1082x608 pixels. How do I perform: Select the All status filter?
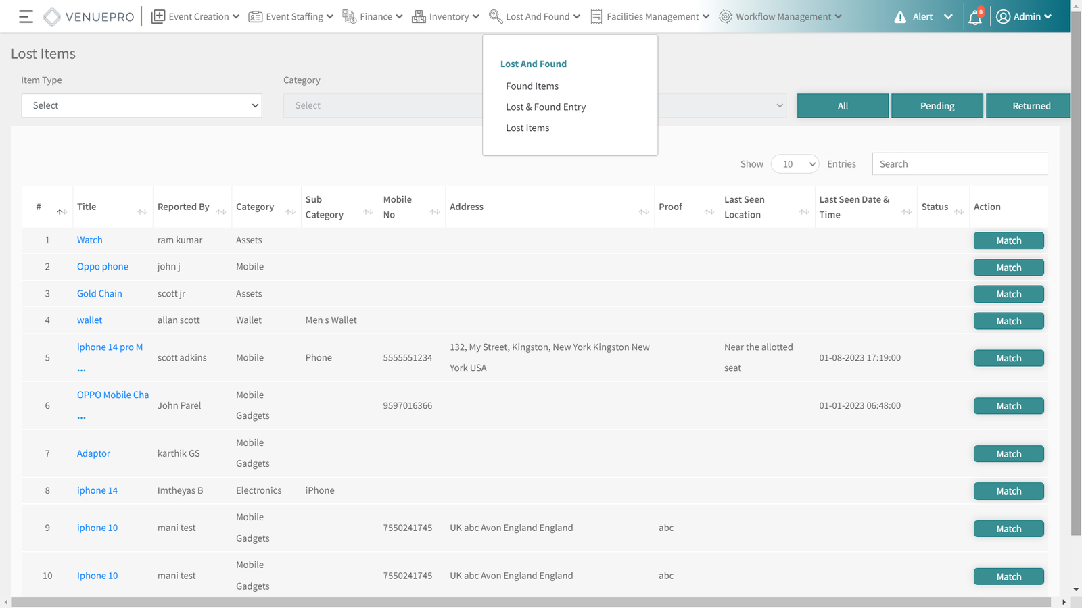coord(842,106)
